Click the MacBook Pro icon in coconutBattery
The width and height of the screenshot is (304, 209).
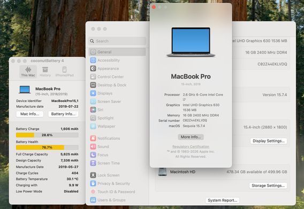click(25, 89)
